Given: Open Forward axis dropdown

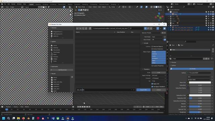Looking at the screenshot, I should click(159, 78).
